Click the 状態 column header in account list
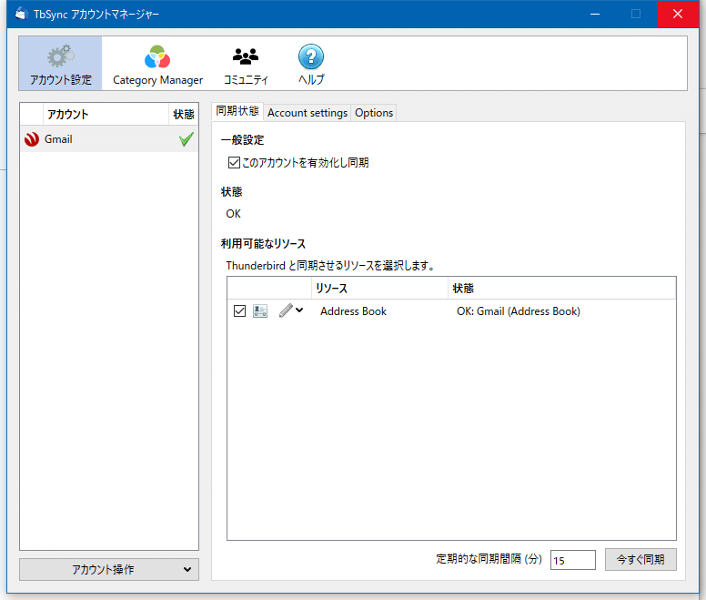 tap(184, 114)
